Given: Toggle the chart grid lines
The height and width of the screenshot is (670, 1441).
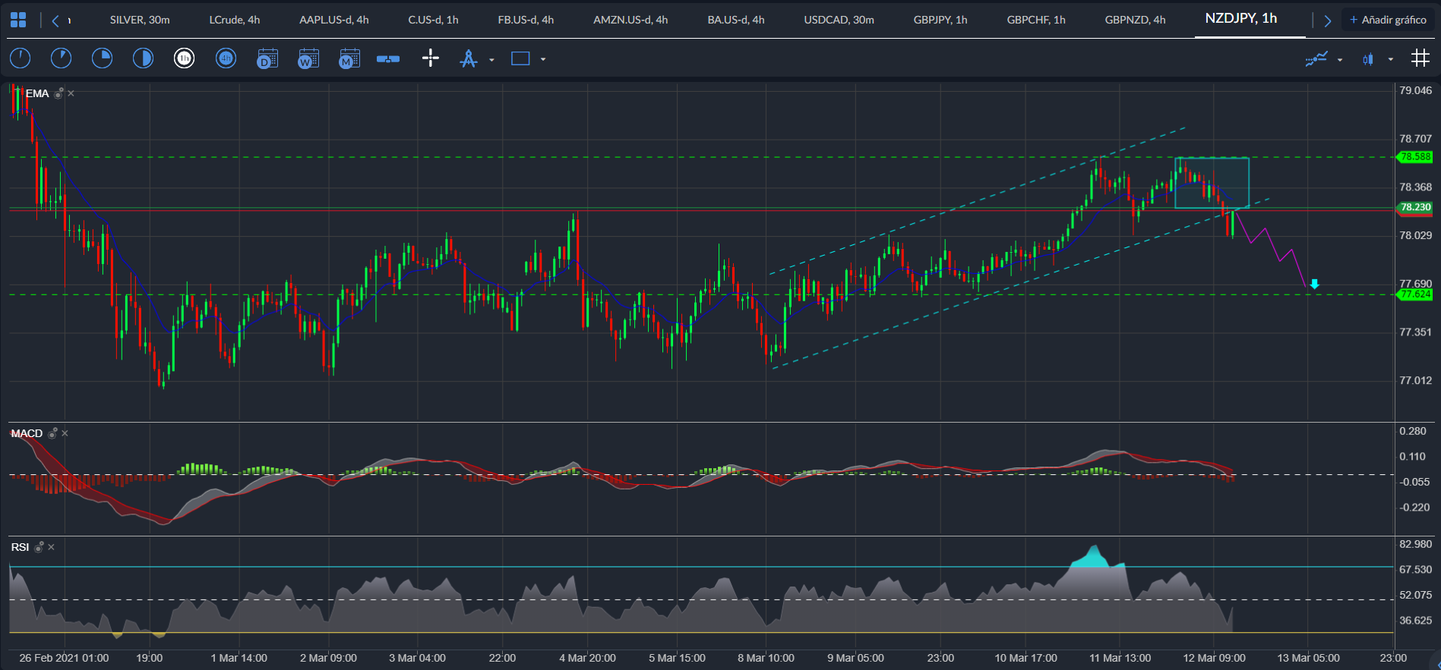Looking at the screenshot, I should coord(1420,58).
